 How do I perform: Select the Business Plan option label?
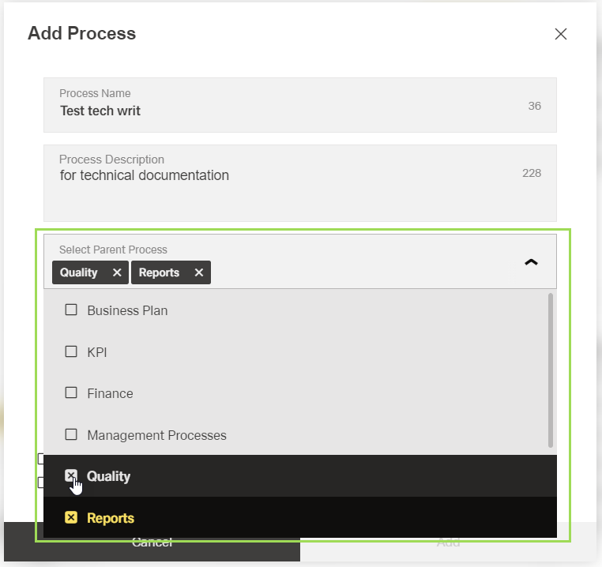(127, 310)
